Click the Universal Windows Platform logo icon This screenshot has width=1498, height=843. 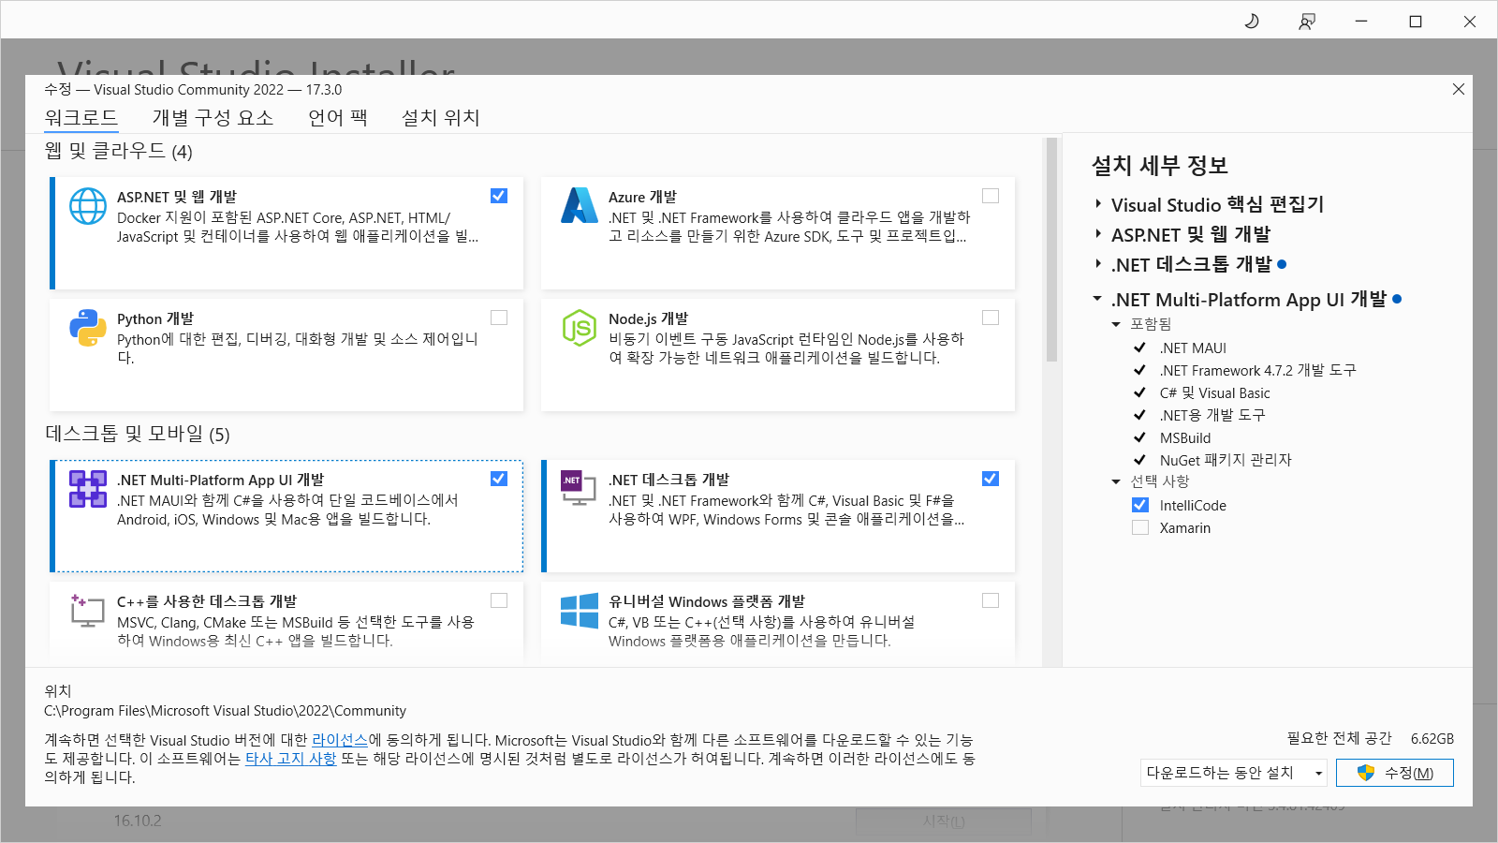[580, 611]
